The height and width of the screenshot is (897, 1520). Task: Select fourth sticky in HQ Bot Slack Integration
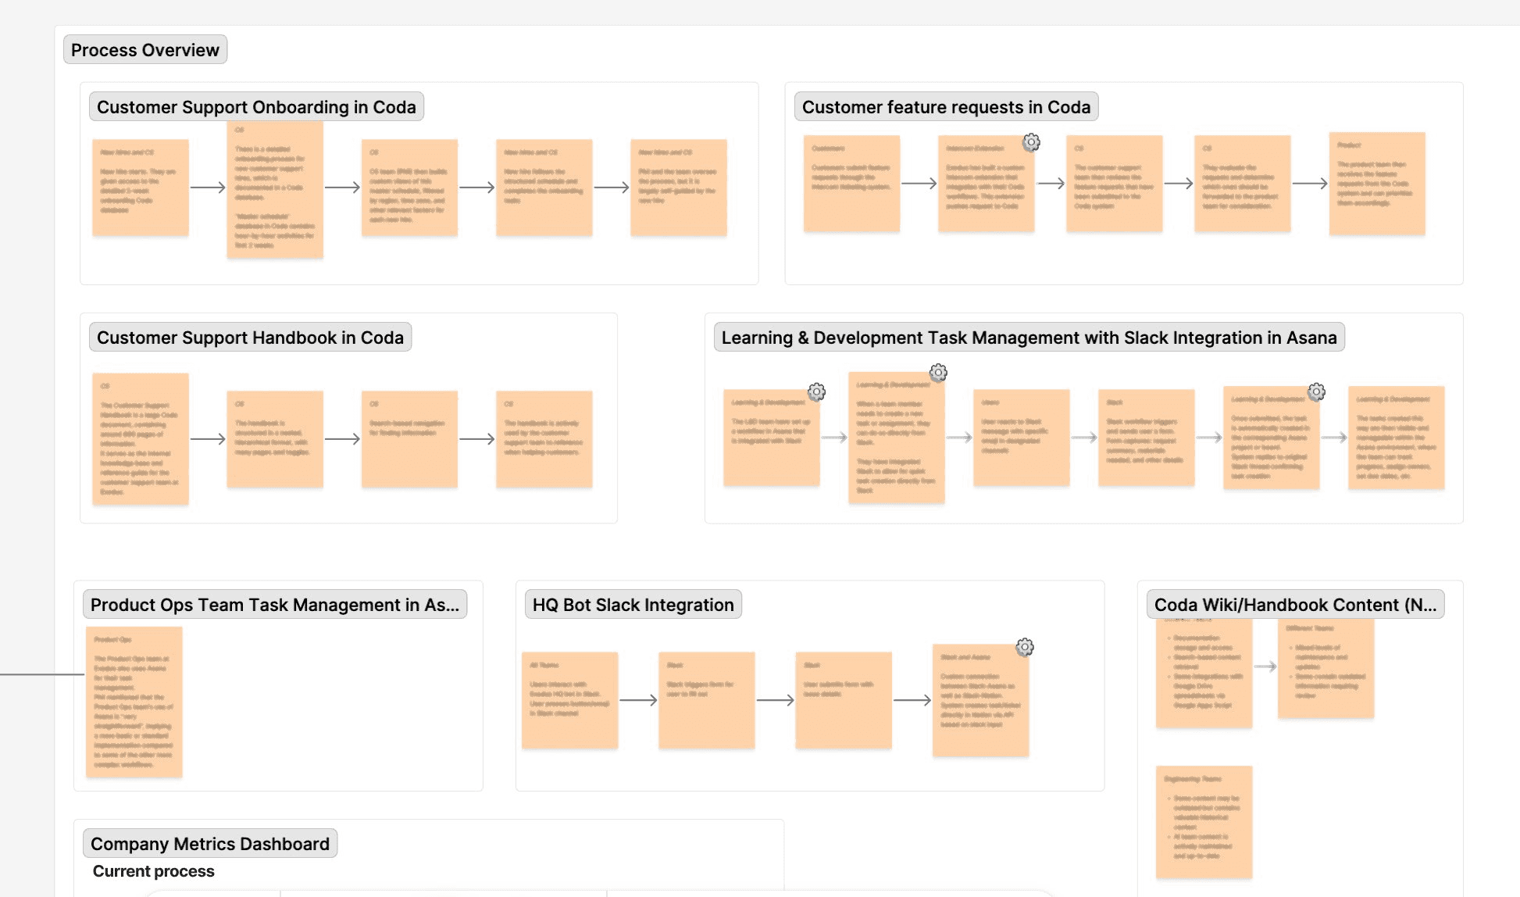pyautogui.click(x=981, y=700)
